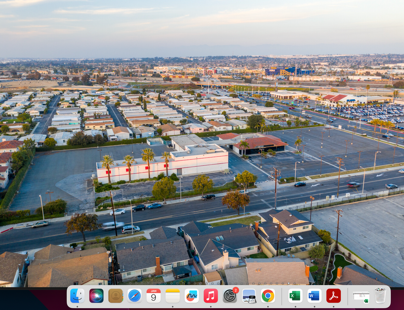Switch to Microsoft Word

tap(314, 296)
